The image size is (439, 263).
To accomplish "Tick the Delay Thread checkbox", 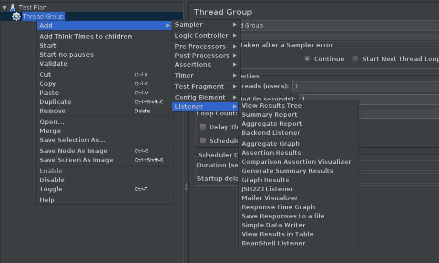I will 203,127.
